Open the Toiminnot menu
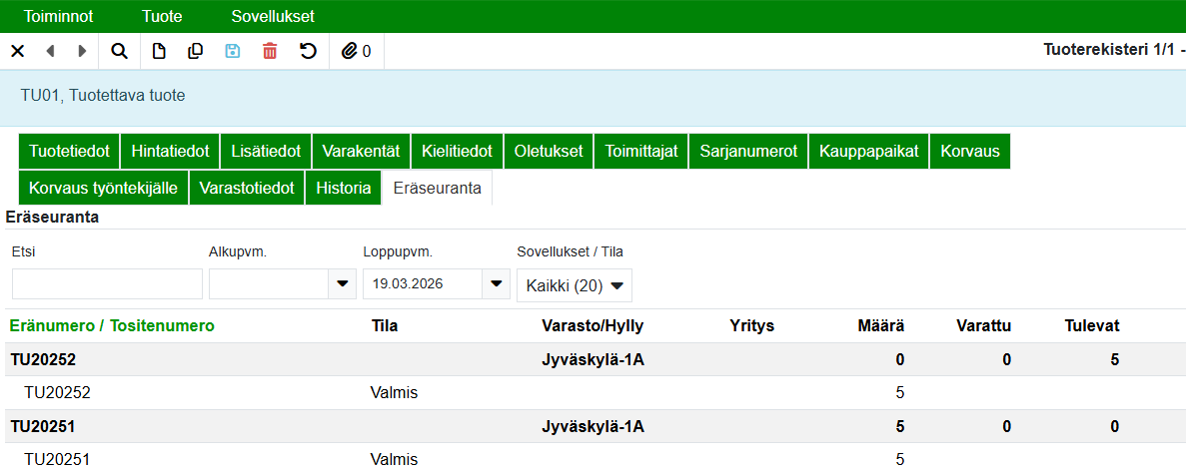 (59, 16)
